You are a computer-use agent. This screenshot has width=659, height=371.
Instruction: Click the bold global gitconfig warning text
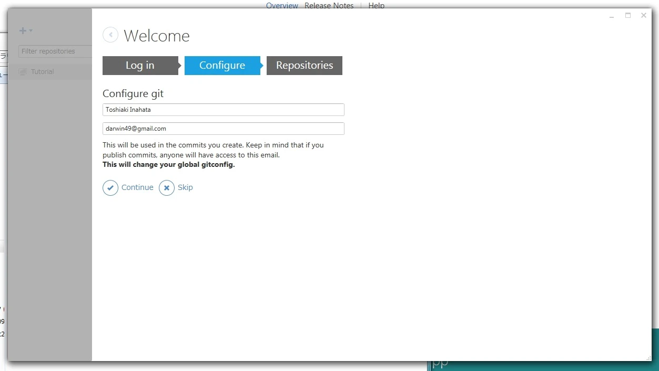pyautogui.click(x=169, y=165)
